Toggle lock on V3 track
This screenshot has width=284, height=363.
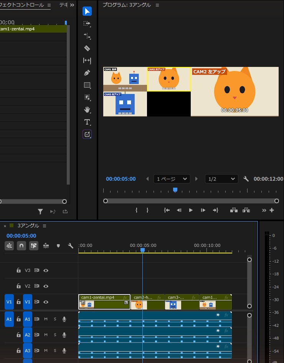18,270
